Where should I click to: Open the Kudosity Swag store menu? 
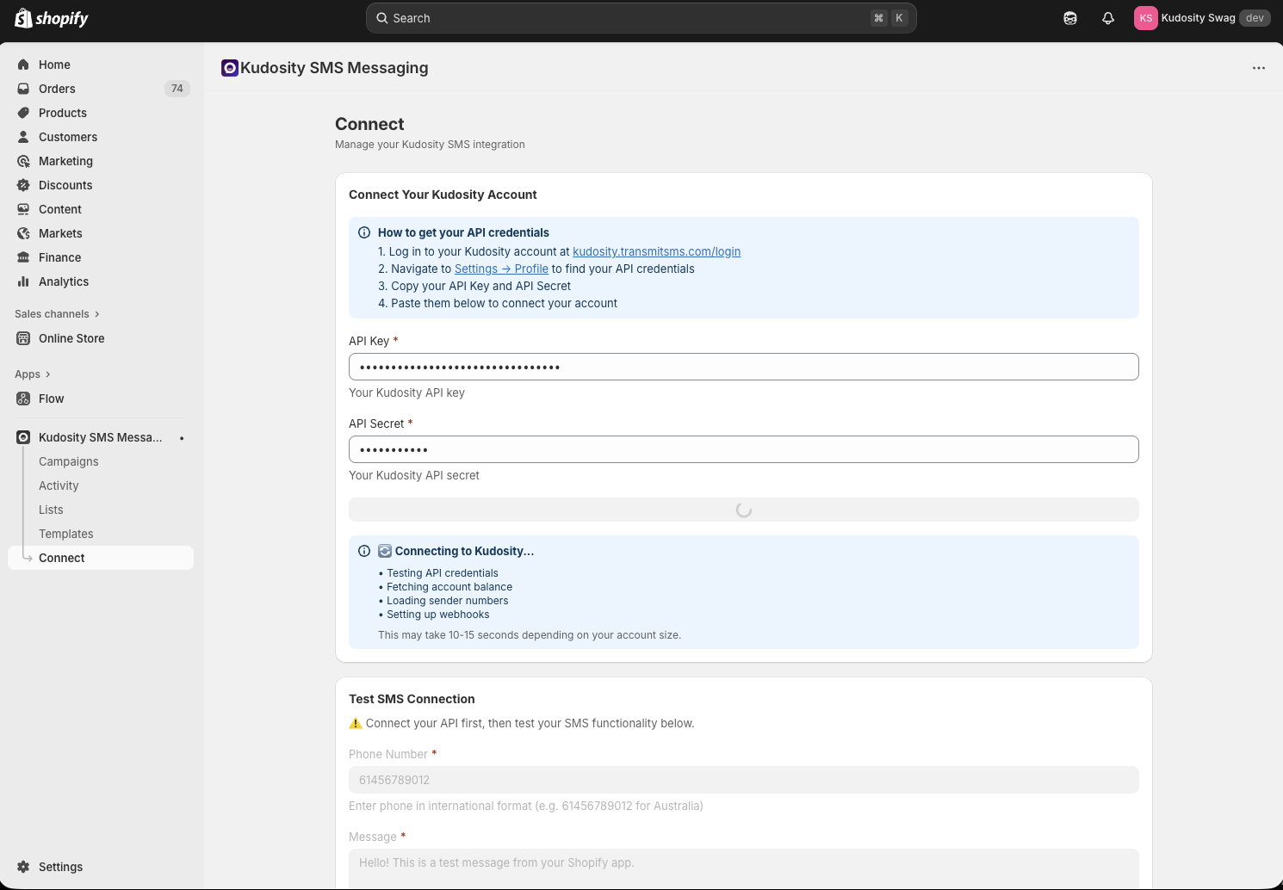click(1202, 18)
